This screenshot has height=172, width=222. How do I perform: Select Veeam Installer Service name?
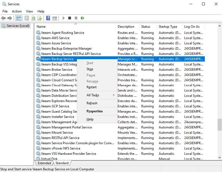point(58,117)
